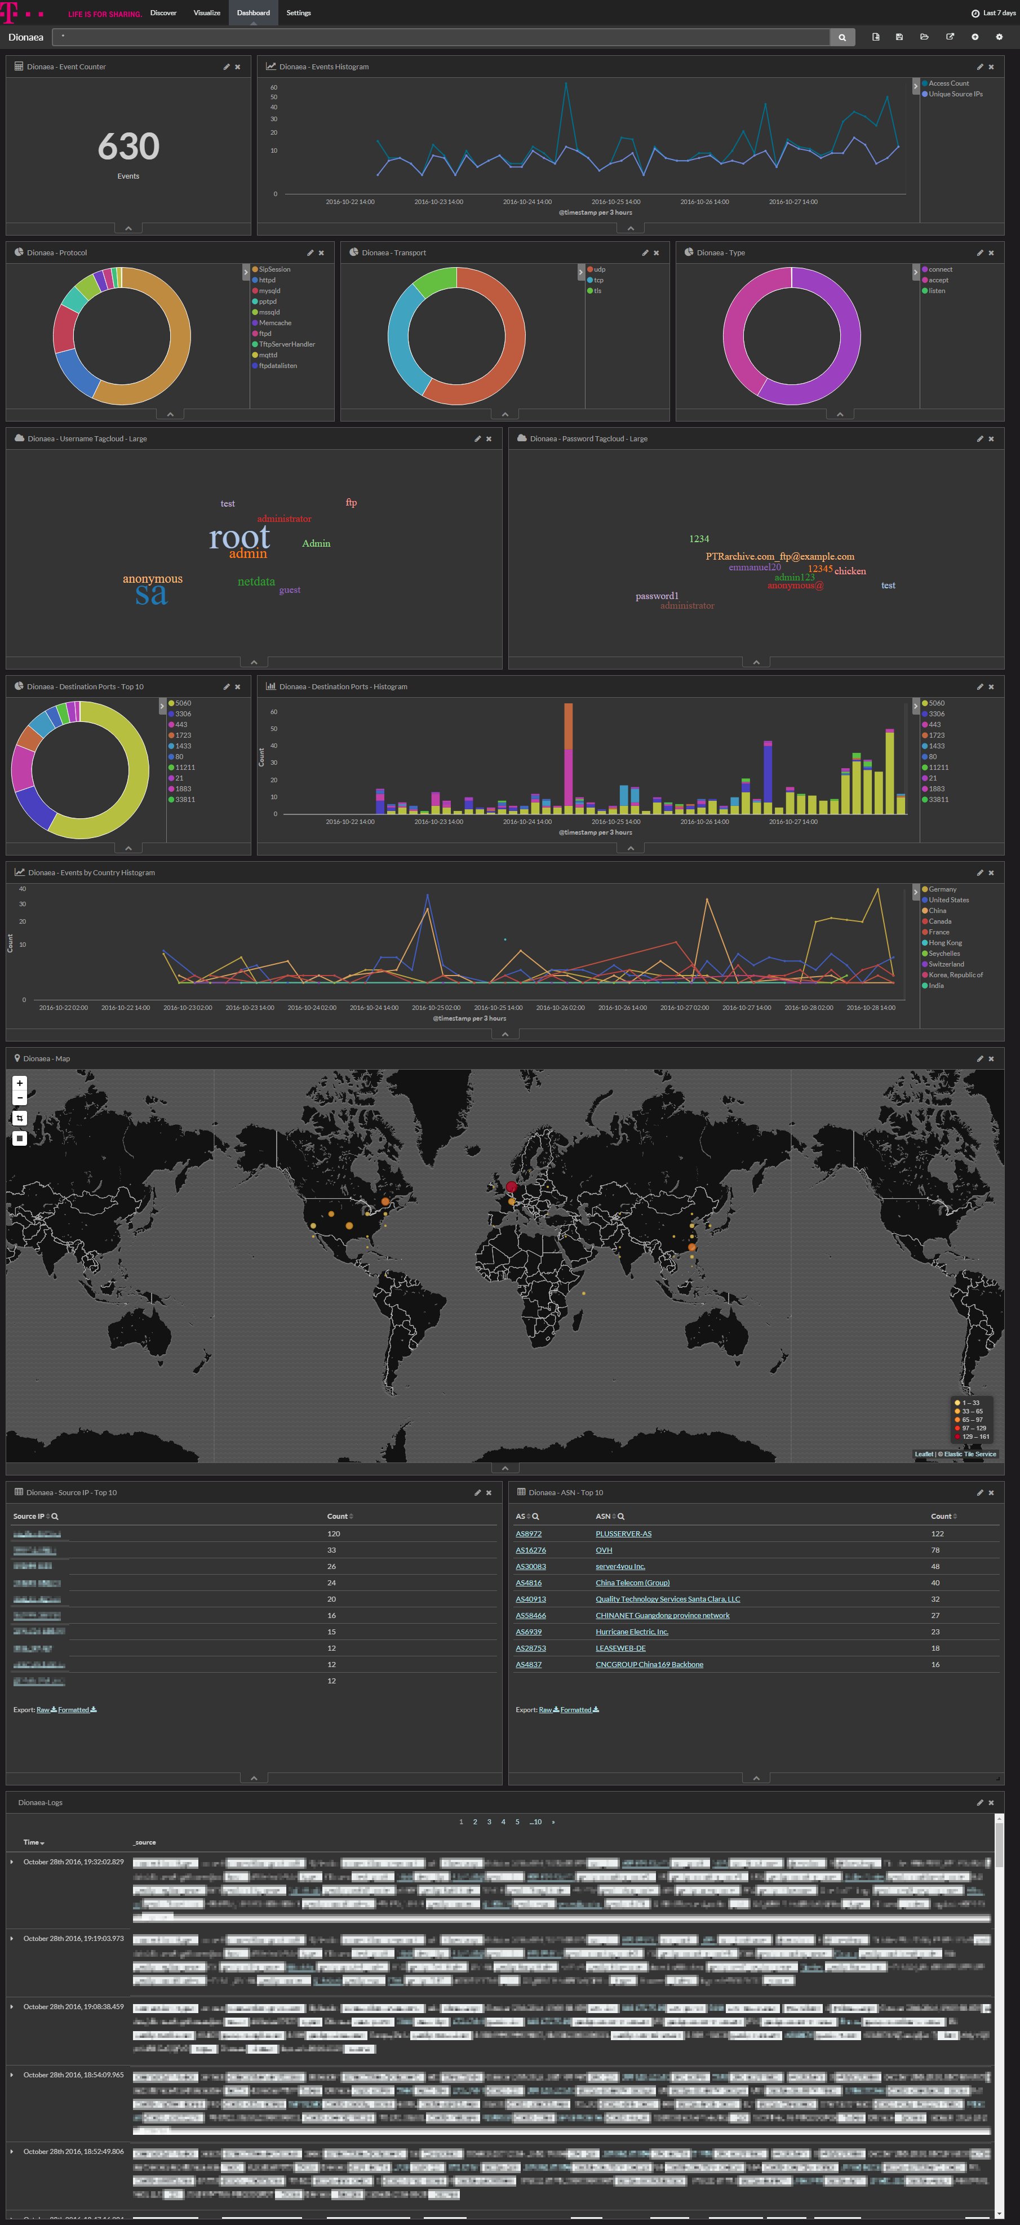Screen dimensions: 1020x2225
Task: Click the Save Dashboard floppy icon
Action: (x=899, y=37)
